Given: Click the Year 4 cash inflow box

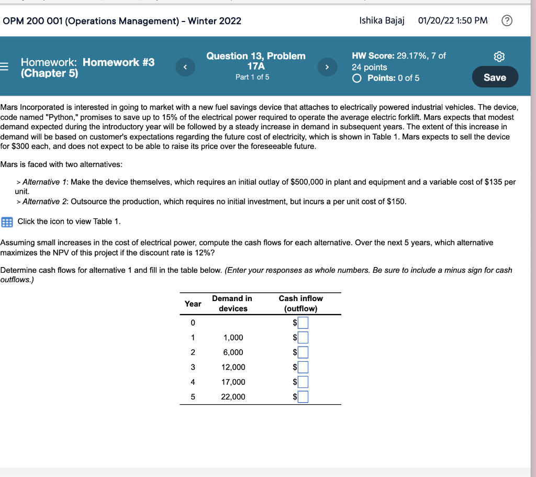Looking at the screenshot, I should [303, 382].
